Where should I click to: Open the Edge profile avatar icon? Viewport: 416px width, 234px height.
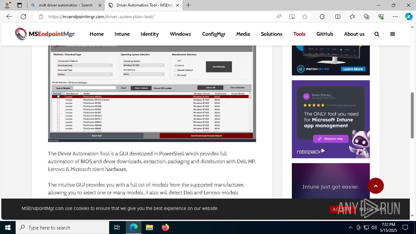7,5
